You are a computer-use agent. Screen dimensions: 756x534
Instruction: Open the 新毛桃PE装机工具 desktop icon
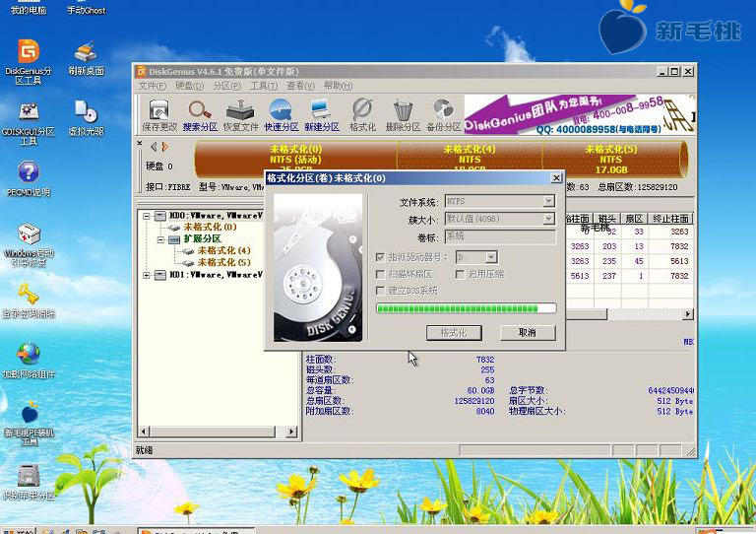click(x=29, y=424)
